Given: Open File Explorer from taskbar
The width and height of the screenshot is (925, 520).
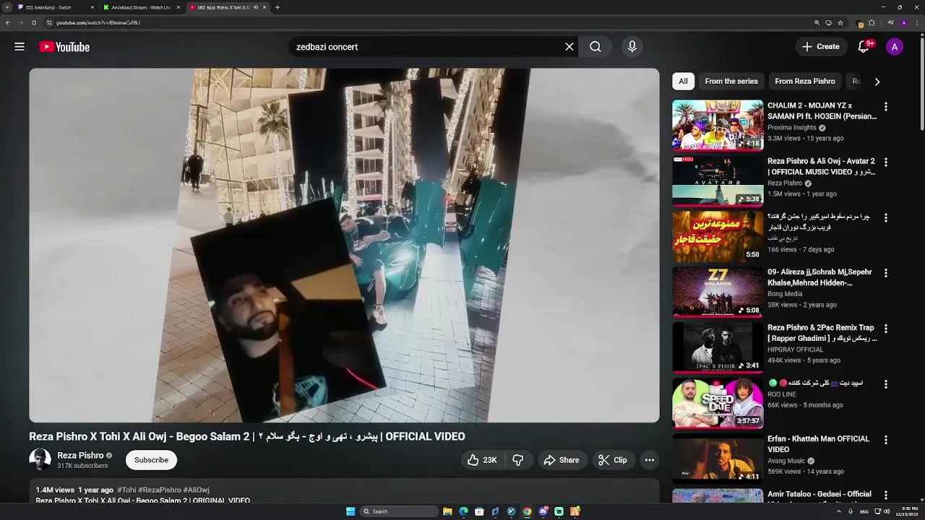Looking at the screenshot, I should (447, 511).
